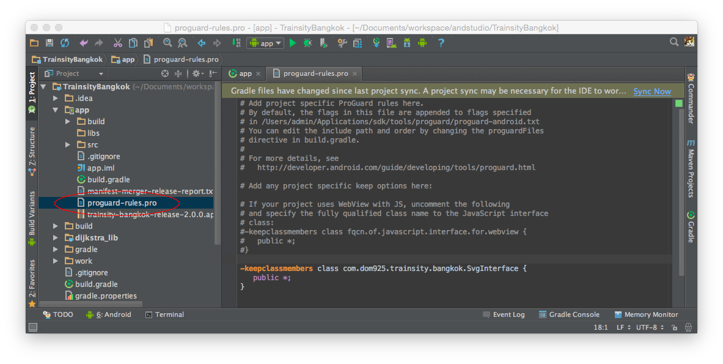Click the Find magnifier icon
Image resolution: width=723 pixels, height=364 pixels.
coord(167,43)
